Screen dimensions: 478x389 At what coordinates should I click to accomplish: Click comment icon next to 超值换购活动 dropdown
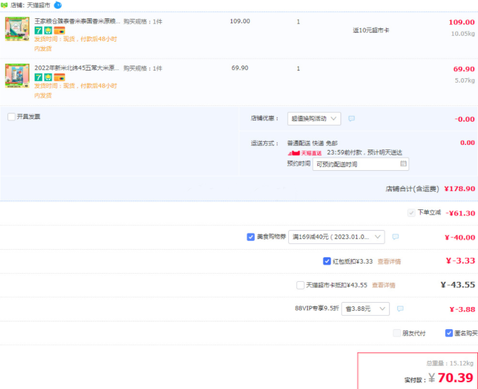click(x=351, y=119)
